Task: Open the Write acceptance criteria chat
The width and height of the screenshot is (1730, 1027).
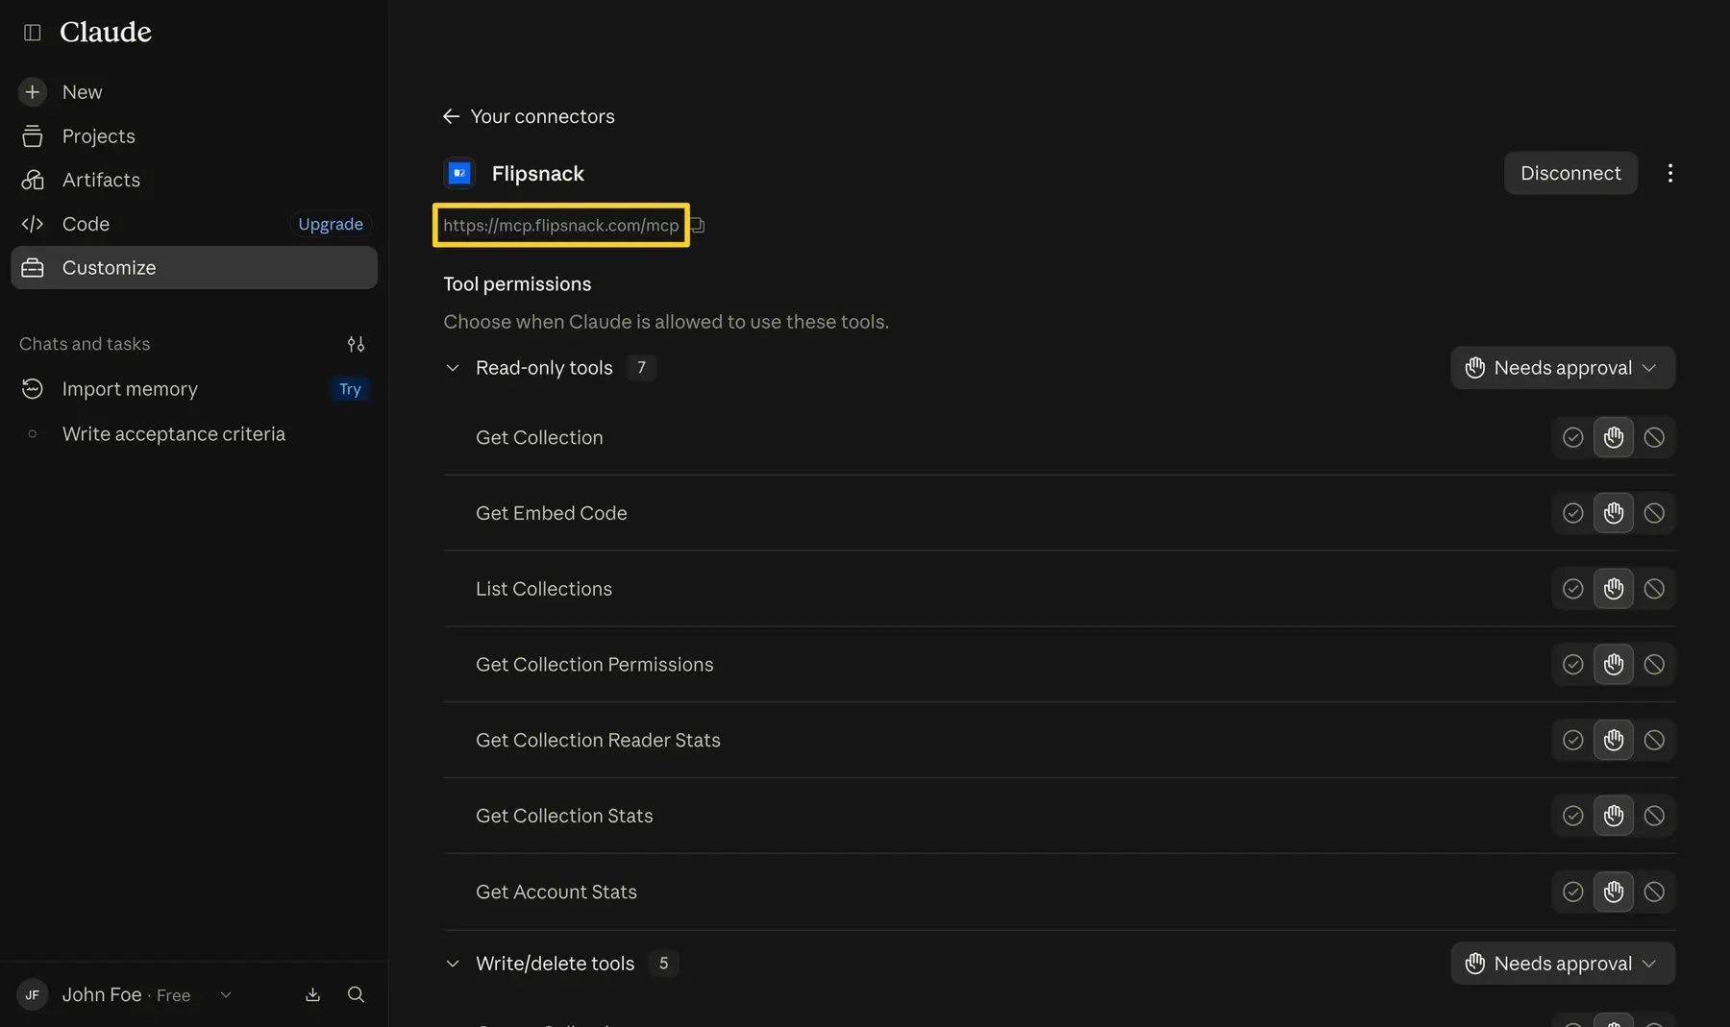Action: tap(194, 434)
